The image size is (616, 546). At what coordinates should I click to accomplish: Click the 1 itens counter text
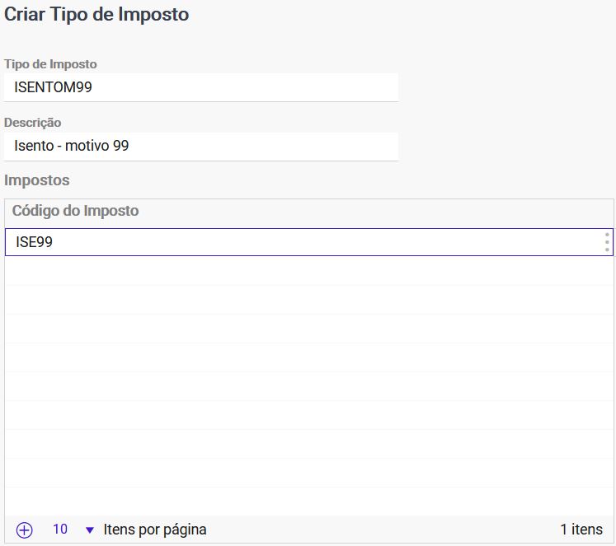(581, 530)
